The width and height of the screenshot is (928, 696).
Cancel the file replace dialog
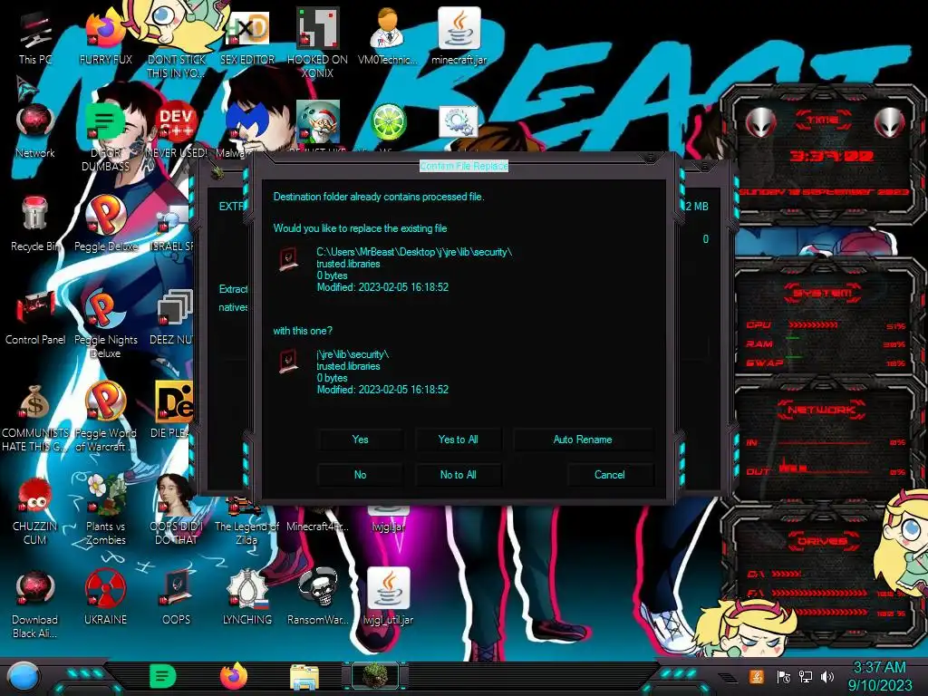610,475
